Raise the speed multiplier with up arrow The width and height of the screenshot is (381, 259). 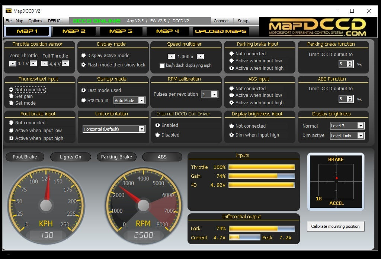[200, 56]
